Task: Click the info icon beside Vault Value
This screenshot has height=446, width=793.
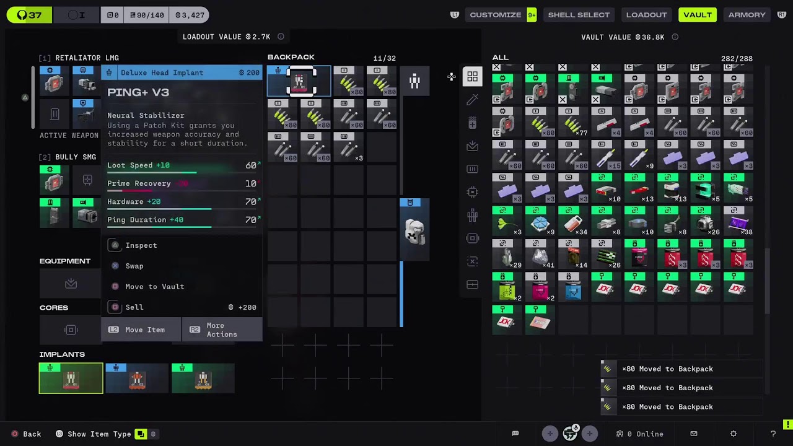Action: 675,37
